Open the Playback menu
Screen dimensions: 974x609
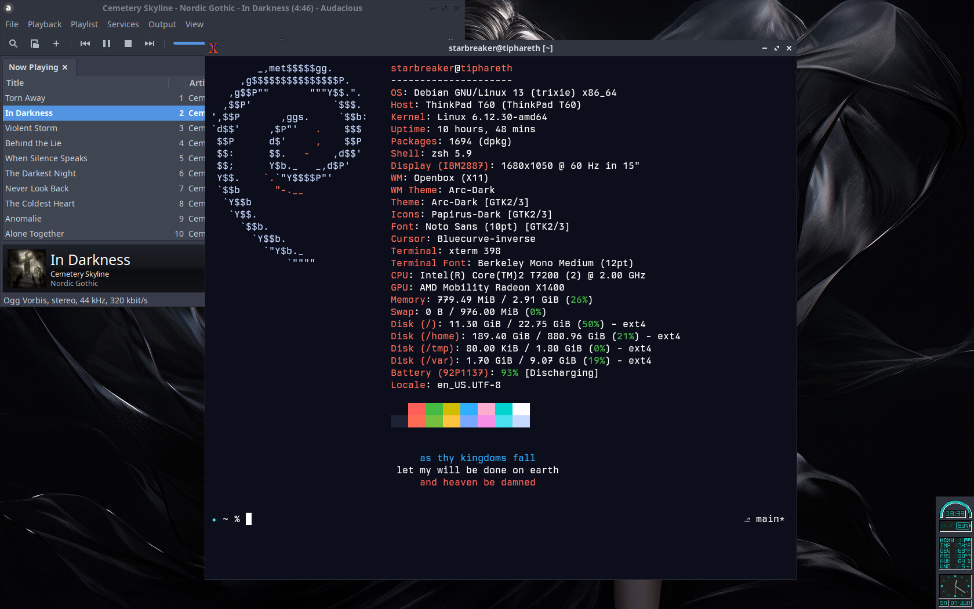pyautogui.click(x=45, y=24)
